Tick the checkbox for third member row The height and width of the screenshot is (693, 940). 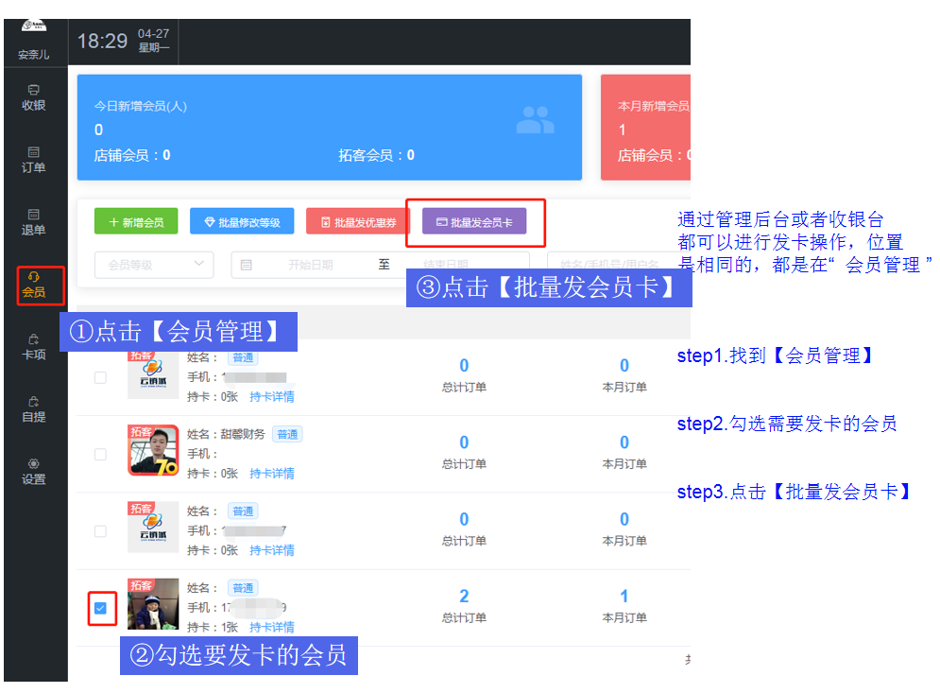click(x=100, y=531)
